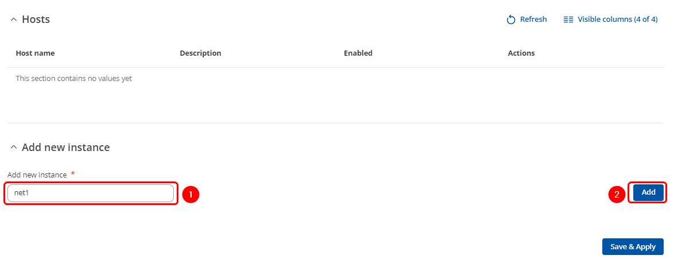Image resolution: width=674 pixels, height=259 pixels.
Task: Click the red number 1 badge
Action: (190, 194)
